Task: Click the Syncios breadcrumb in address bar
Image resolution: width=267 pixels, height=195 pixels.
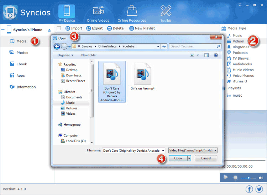Action: coord(87,46)
